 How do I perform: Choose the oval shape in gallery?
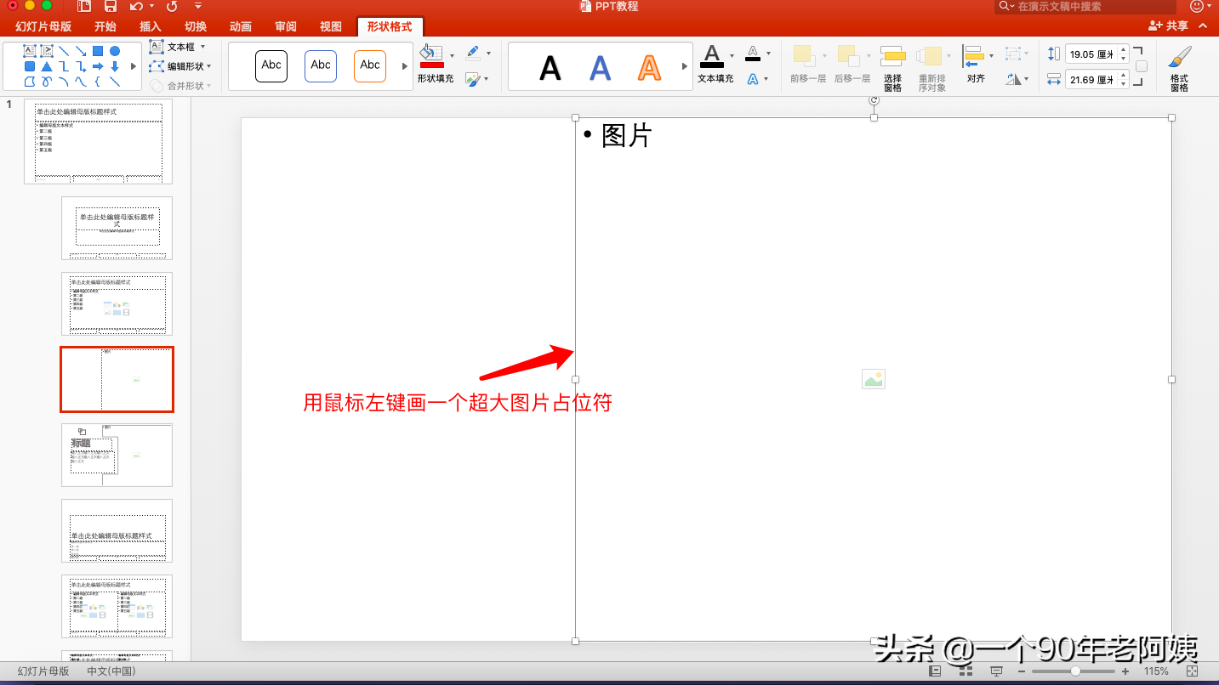coord(115,51)
